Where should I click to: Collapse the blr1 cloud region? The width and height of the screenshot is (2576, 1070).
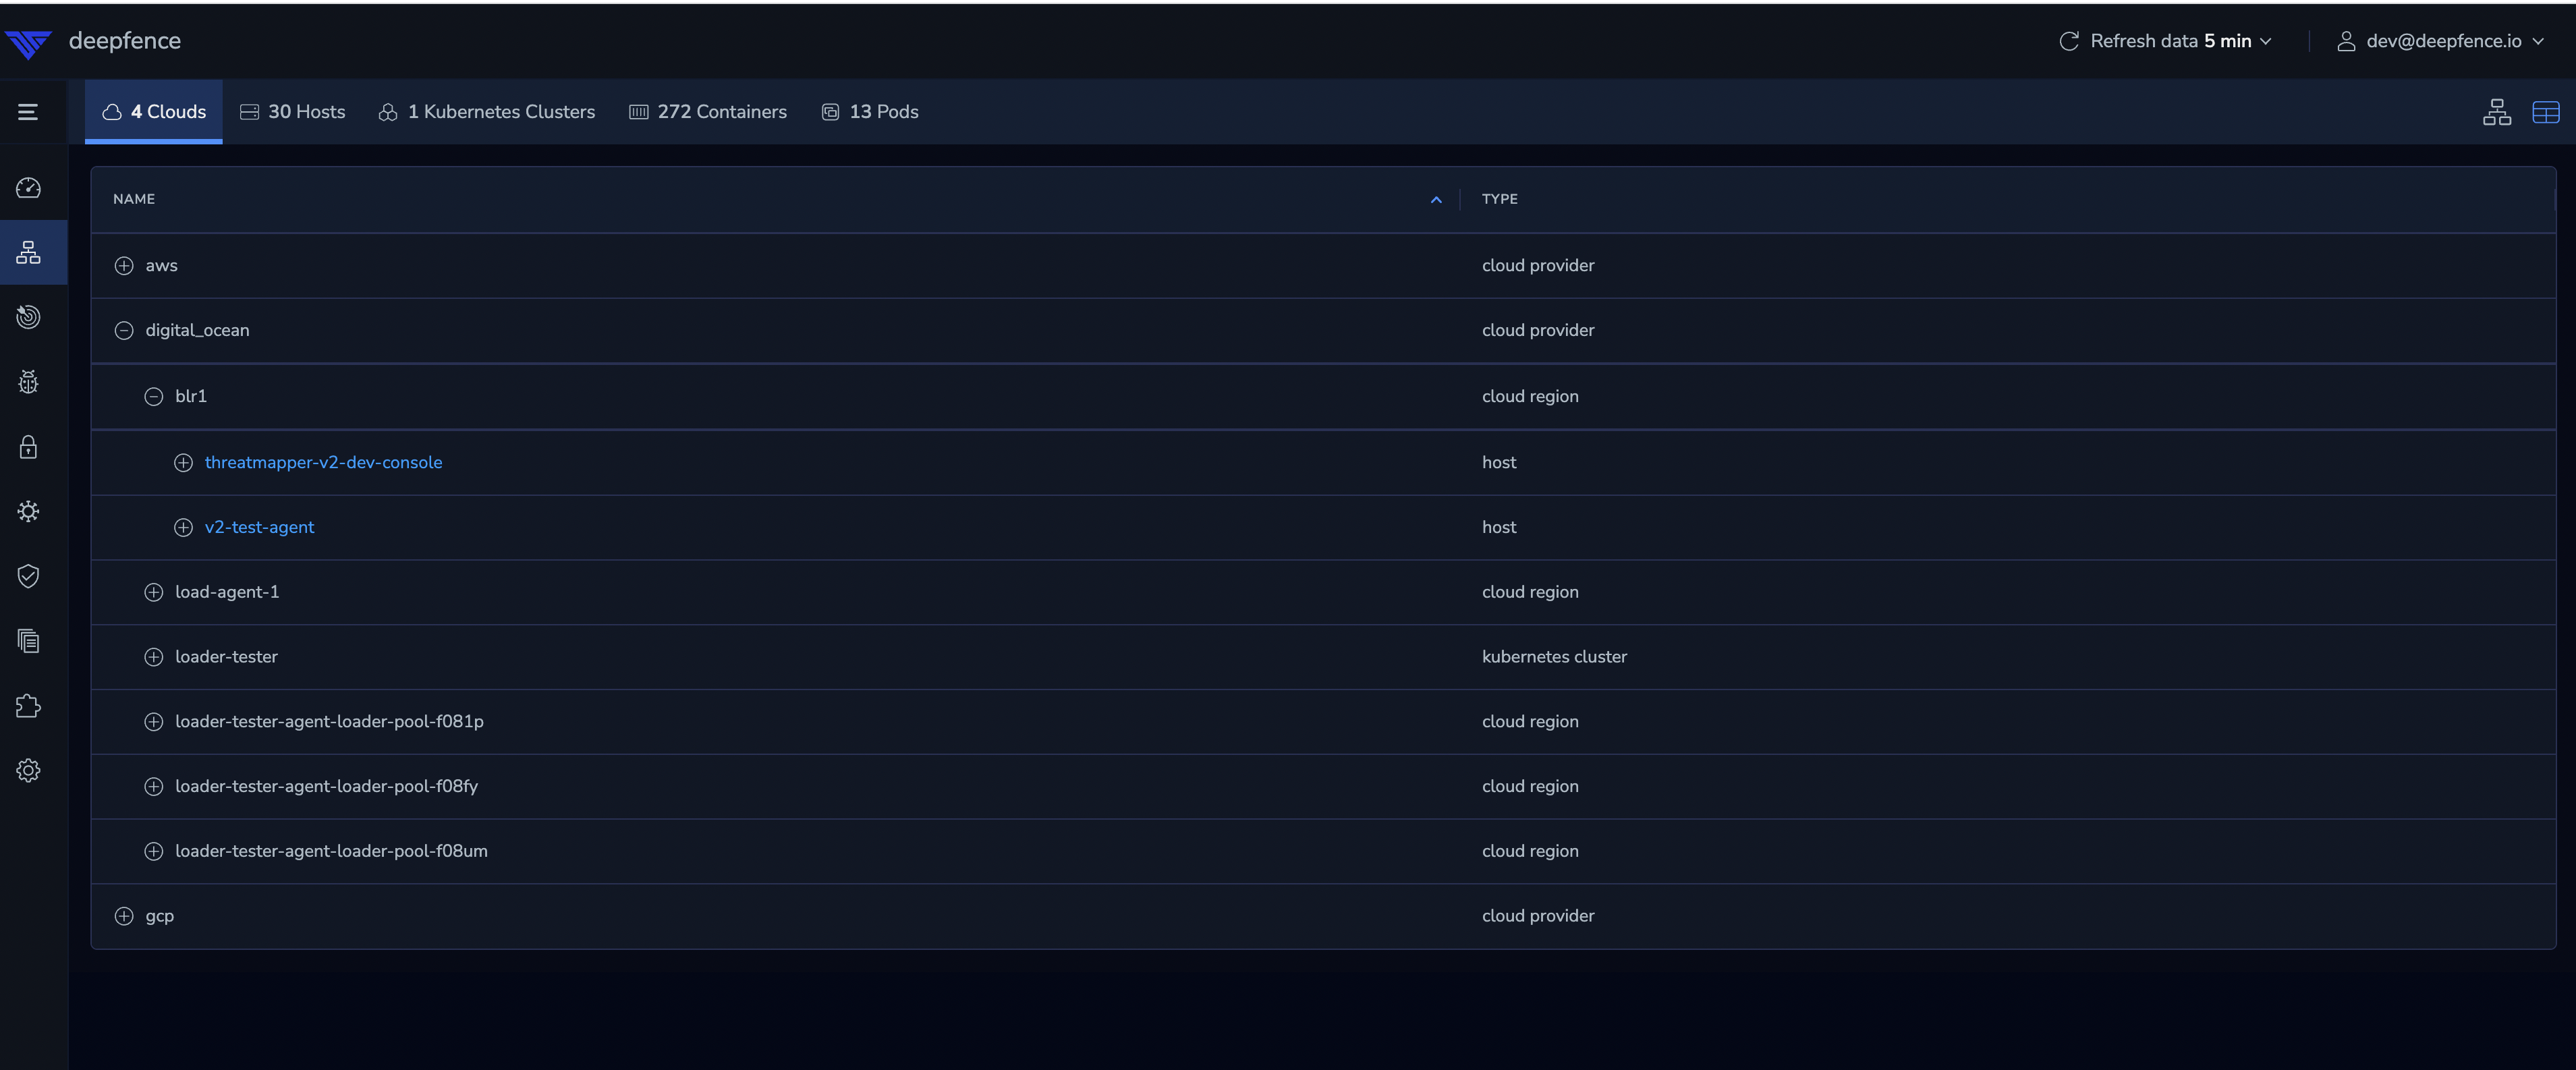153,397
